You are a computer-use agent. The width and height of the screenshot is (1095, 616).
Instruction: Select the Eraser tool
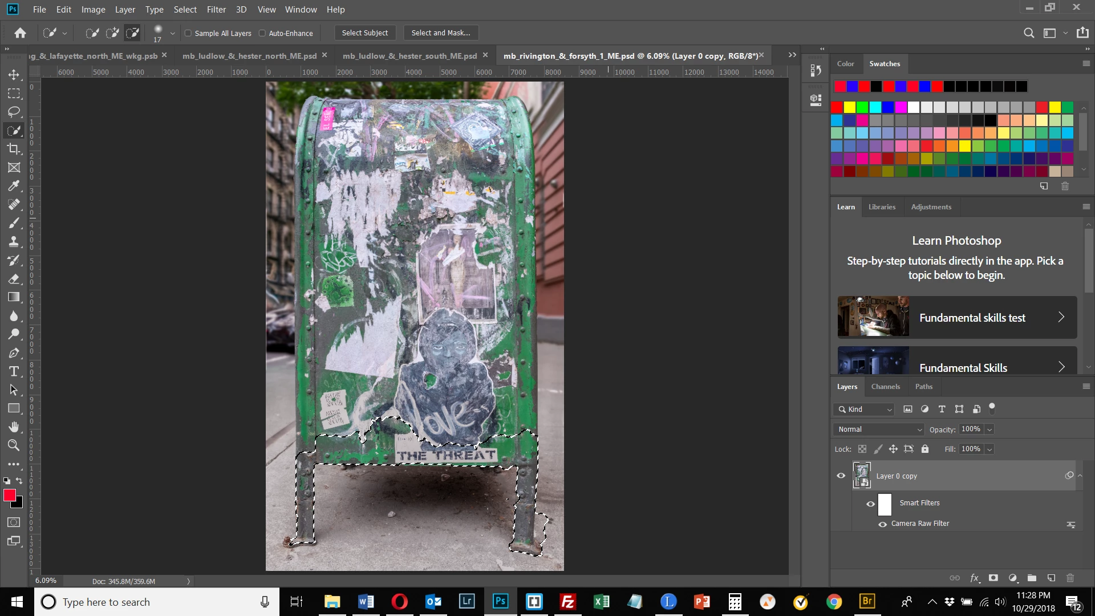point(14,279)
